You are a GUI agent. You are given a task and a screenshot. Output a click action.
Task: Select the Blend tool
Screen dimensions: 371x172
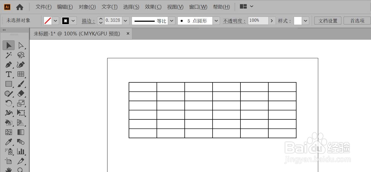pos(21,142)
